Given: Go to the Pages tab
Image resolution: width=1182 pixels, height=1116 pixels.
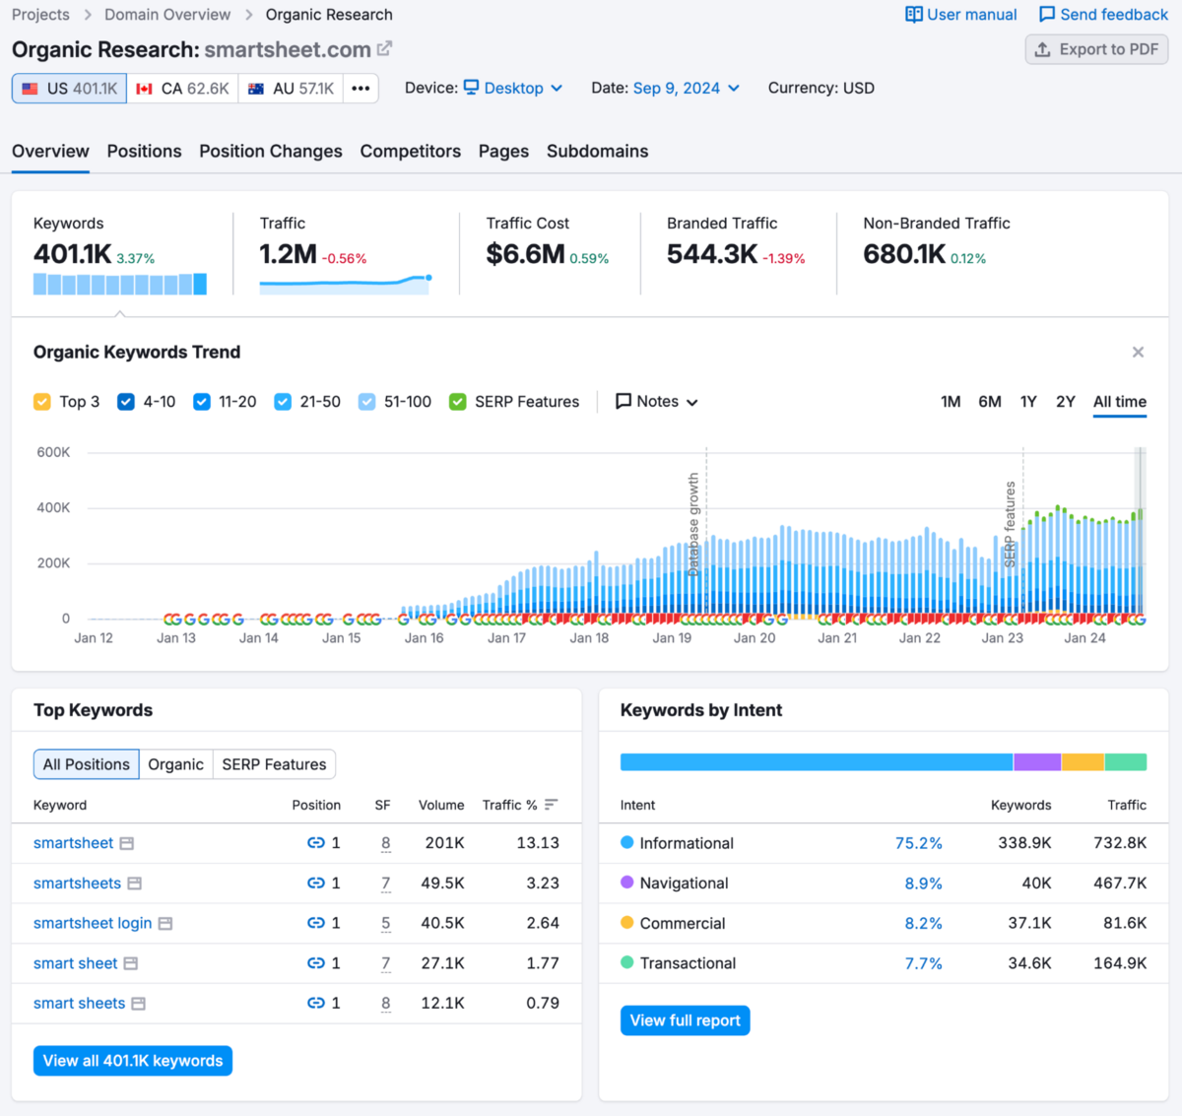Looking at the screenshot, I should pyautogui.click(x=503, y=152).
